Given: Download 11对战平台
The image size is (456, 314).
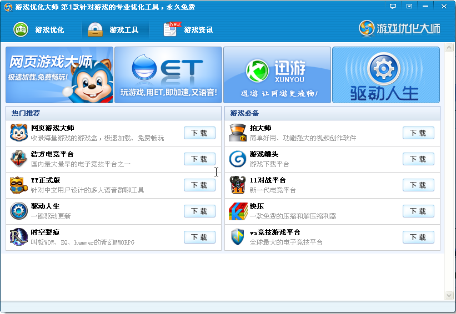Looking at the screenshot, I should [x=418, y=185].
